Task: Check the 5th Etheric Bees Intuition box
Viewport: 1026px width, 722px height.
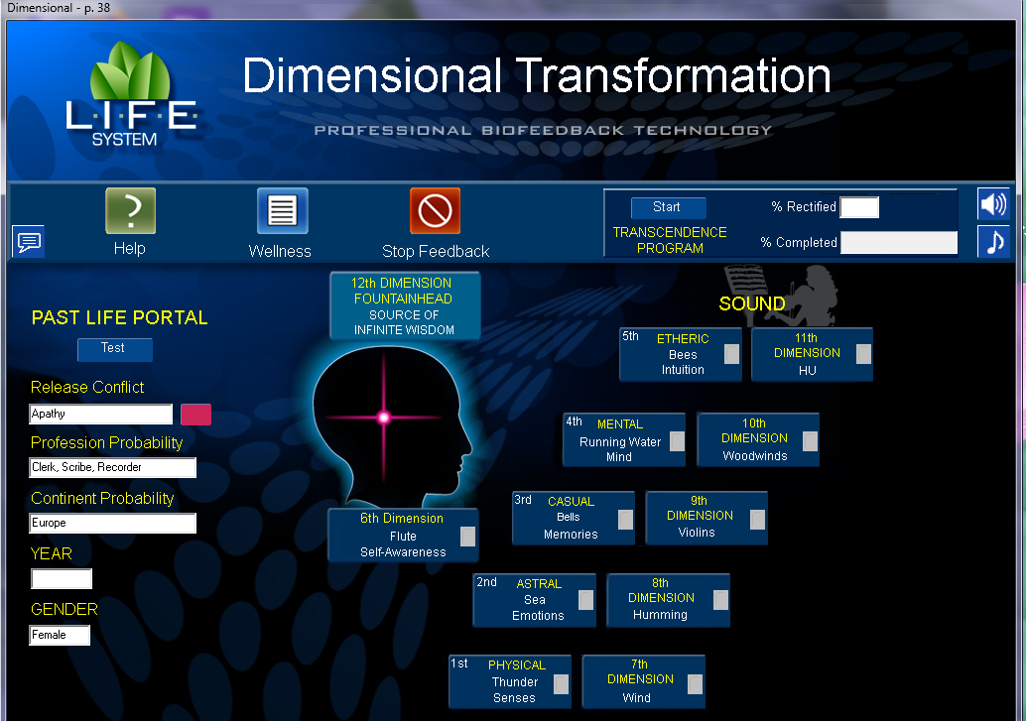Action: point(731,354)
